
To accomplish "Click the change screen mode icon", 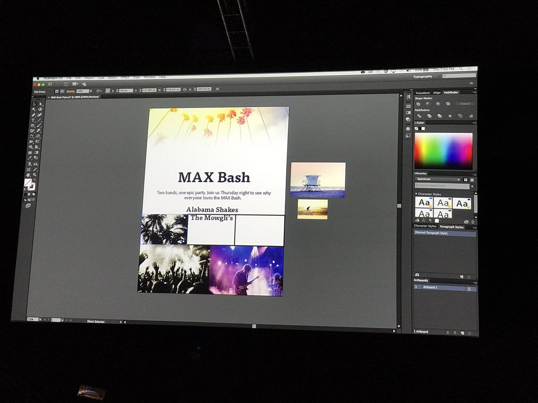I will coord(28,206).
